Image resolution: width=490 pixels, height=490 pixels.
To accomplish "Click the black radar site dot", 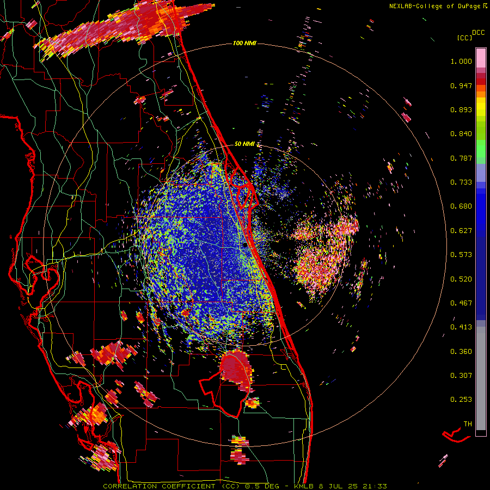I will (246, 246).
